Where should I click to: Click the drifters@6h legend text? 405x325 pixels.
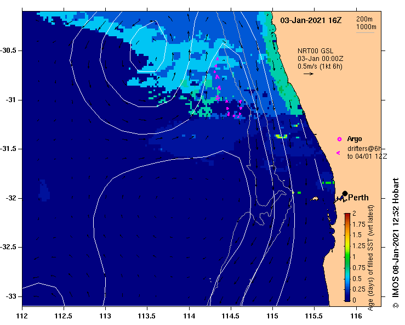pos(364,149)
